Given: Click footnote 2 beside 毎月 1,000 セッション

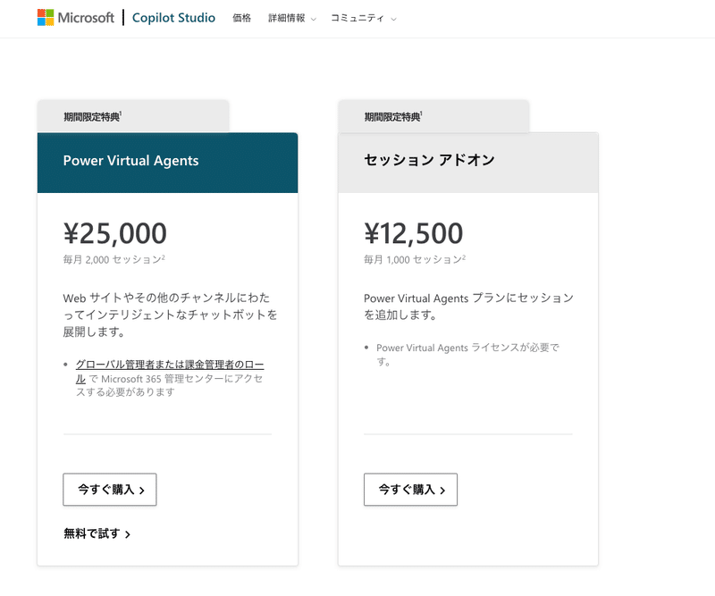Looking at the screenshot, I should 464,257.
